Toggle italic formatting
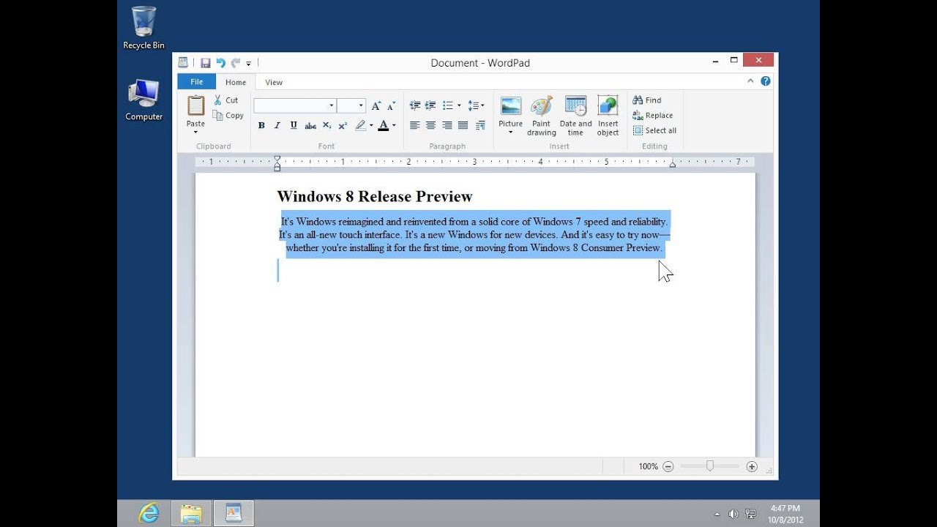This screenshot has height=527, width=937. click(277, 126)
